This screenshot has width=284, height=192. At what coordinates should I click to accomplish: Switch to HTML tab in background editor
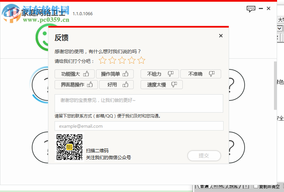pyautogui.click(x=219, y=186)
